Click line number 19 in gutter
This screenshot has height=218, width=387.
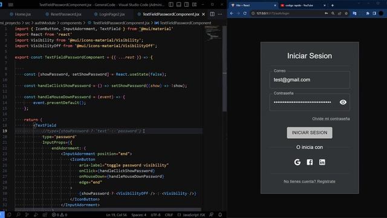(x=5, y=131)
